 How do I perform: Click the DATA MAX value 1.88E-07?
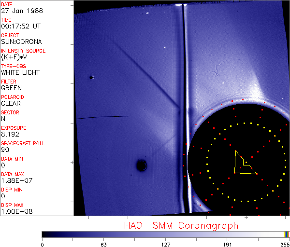14,180
